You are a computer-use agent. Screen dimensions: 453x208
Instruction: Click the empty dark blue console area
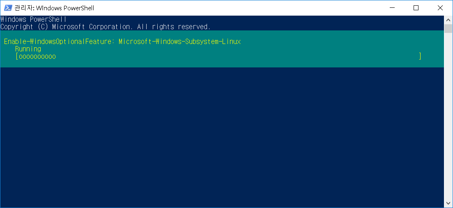[x=222, y=137]
